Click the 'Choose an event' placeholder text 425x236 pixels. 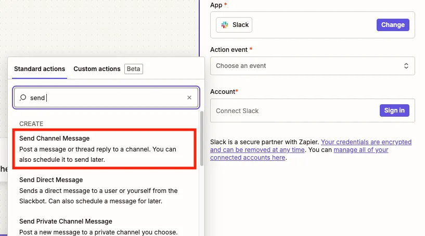click(241, 66)
